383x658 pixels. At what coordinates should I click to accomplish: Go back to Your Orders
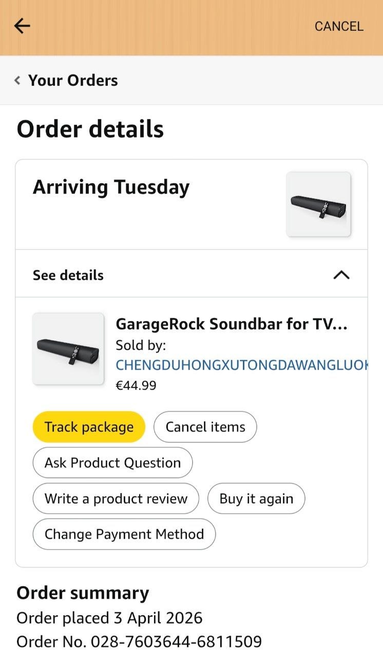[x=73, y=80]
